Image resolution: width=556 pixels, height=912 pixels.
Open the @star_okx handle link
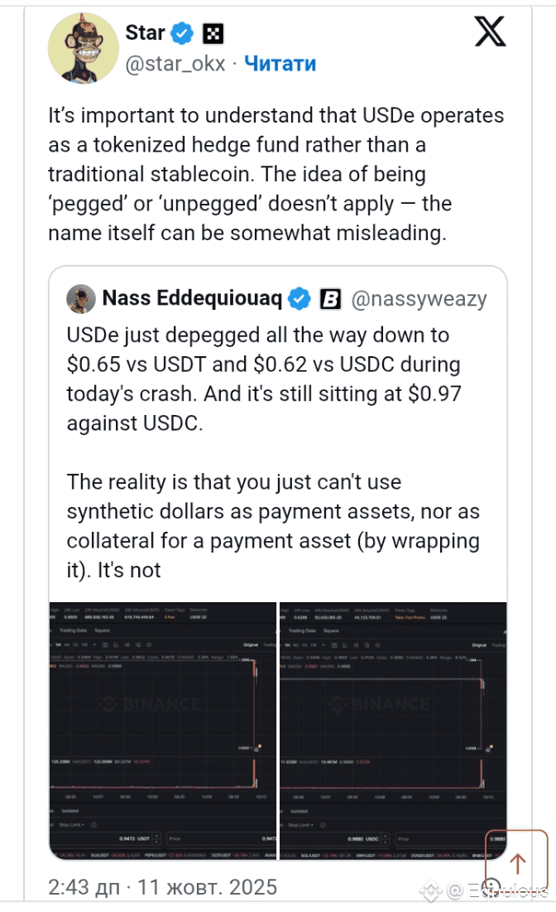pos(175,63)
